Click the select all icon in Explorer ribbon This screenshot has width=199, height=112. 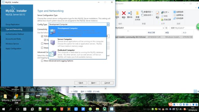coord(175,12)
